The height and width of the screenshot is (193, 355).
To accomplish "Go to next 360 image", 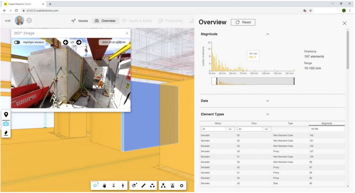I will click(x=79, y=42).
